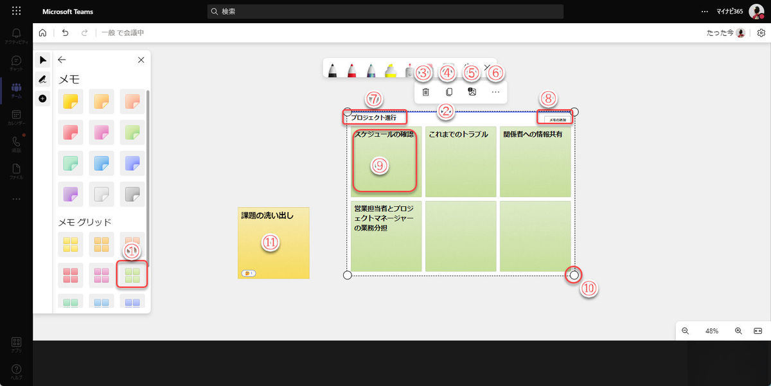Pick the purple sticky note
This screenshot has width=771, height=386.
click(x=70, y=194)
